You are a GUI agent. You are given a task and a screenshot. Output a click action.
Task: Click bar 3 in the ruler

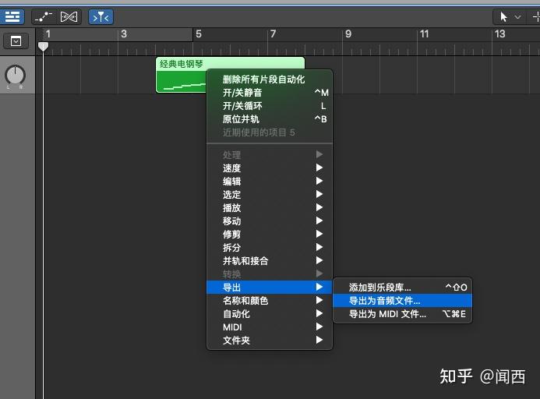click(x=124, y=34)
